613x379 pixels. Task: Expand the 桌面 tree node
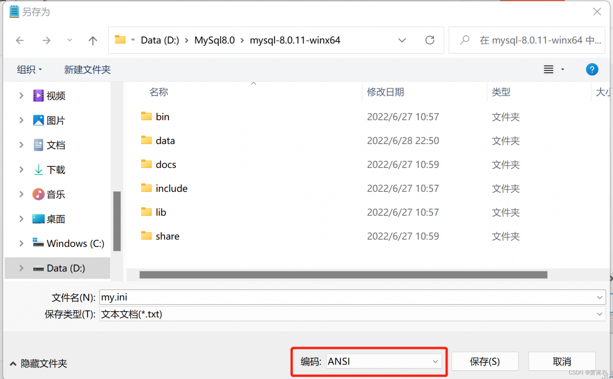(x=21, y=219)
